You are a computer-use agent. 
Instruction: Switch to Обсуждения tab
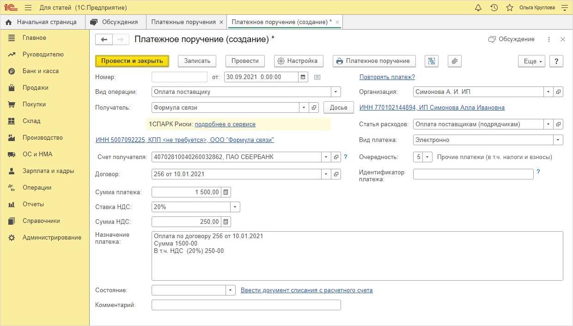116,22
